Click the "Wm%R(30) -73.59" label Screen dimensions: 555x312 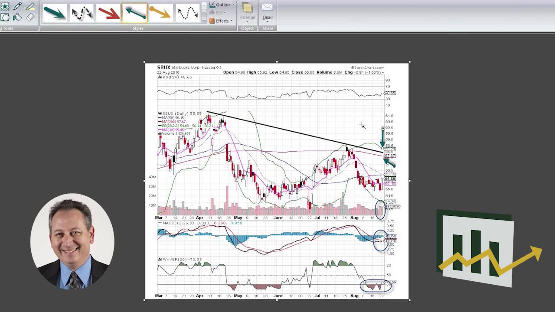pos(182,260)
